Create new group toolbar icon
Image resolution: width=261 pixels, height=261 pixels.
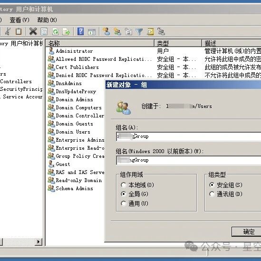click(x=117, y=31)
